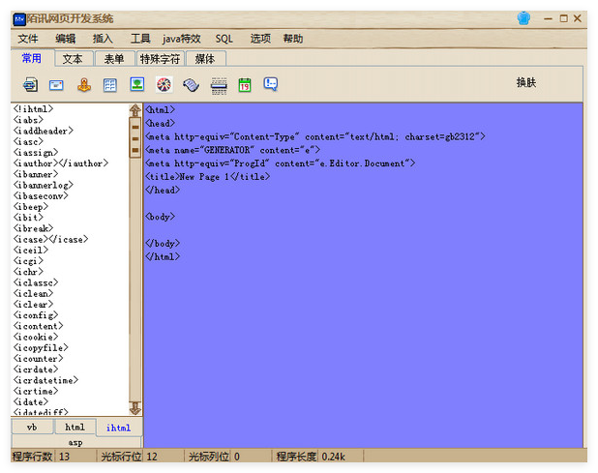Select <idate> in the tag list
Screen dimensions: 598x473
click(31, 402)
